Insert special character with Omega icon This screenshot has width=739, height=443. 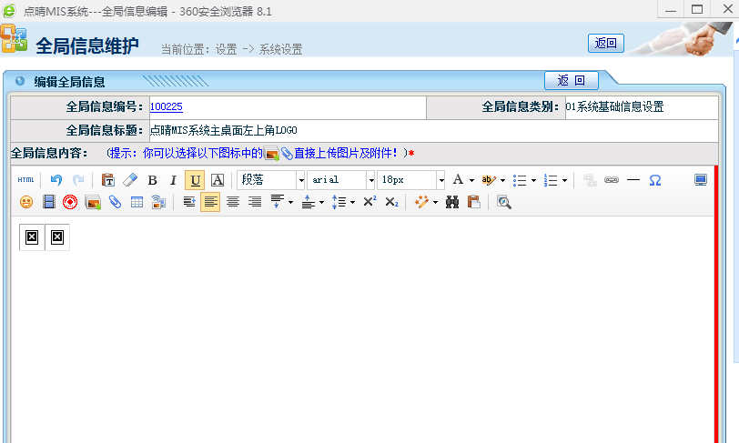pyautogui.click(x=654, y=180)
